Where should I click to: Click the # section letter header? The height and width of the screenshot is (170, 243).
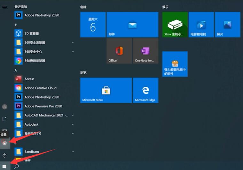click(16, 25)
